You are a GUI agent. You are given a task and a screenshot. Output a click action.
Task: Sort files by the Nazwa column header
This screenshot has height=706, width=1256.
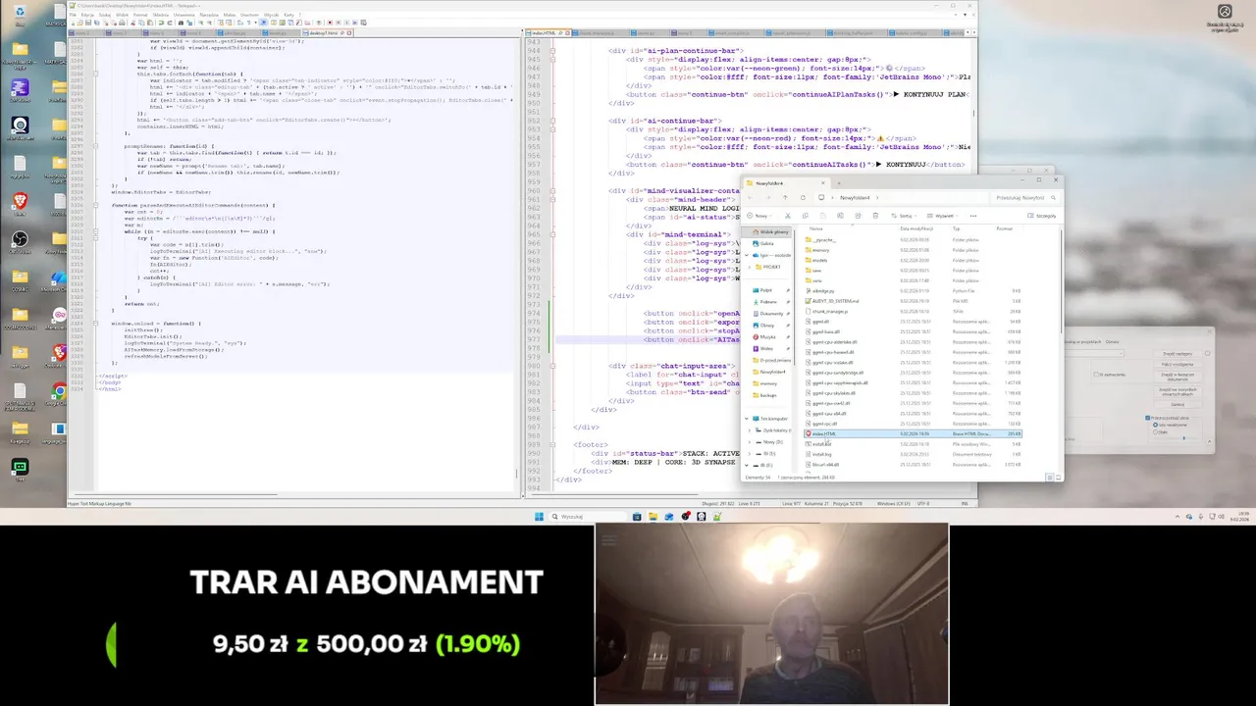click(816, 228)
